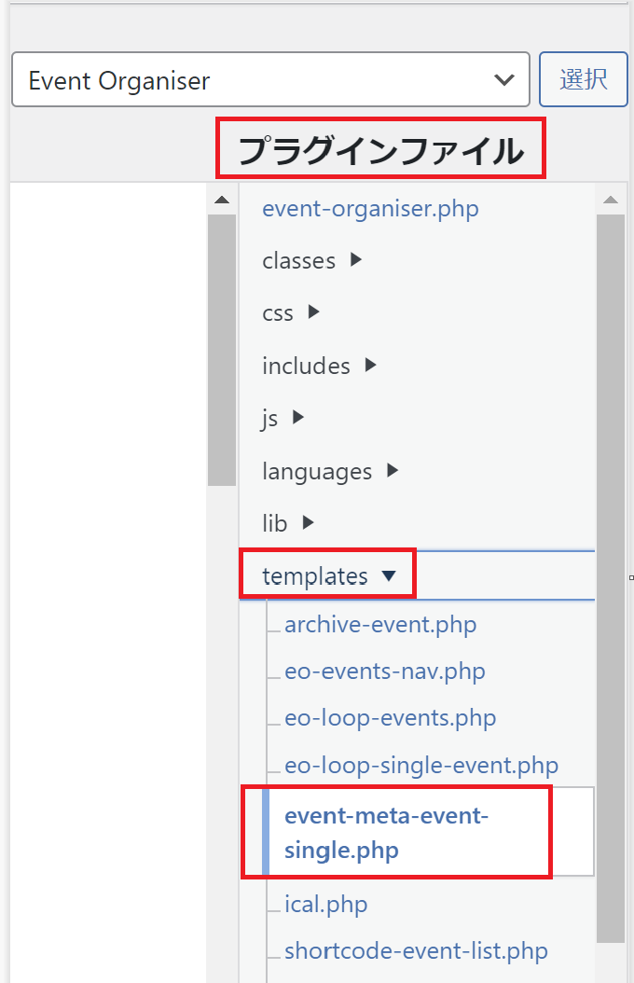
Task: Click the プラグインファイル heading
Action: 381,150
